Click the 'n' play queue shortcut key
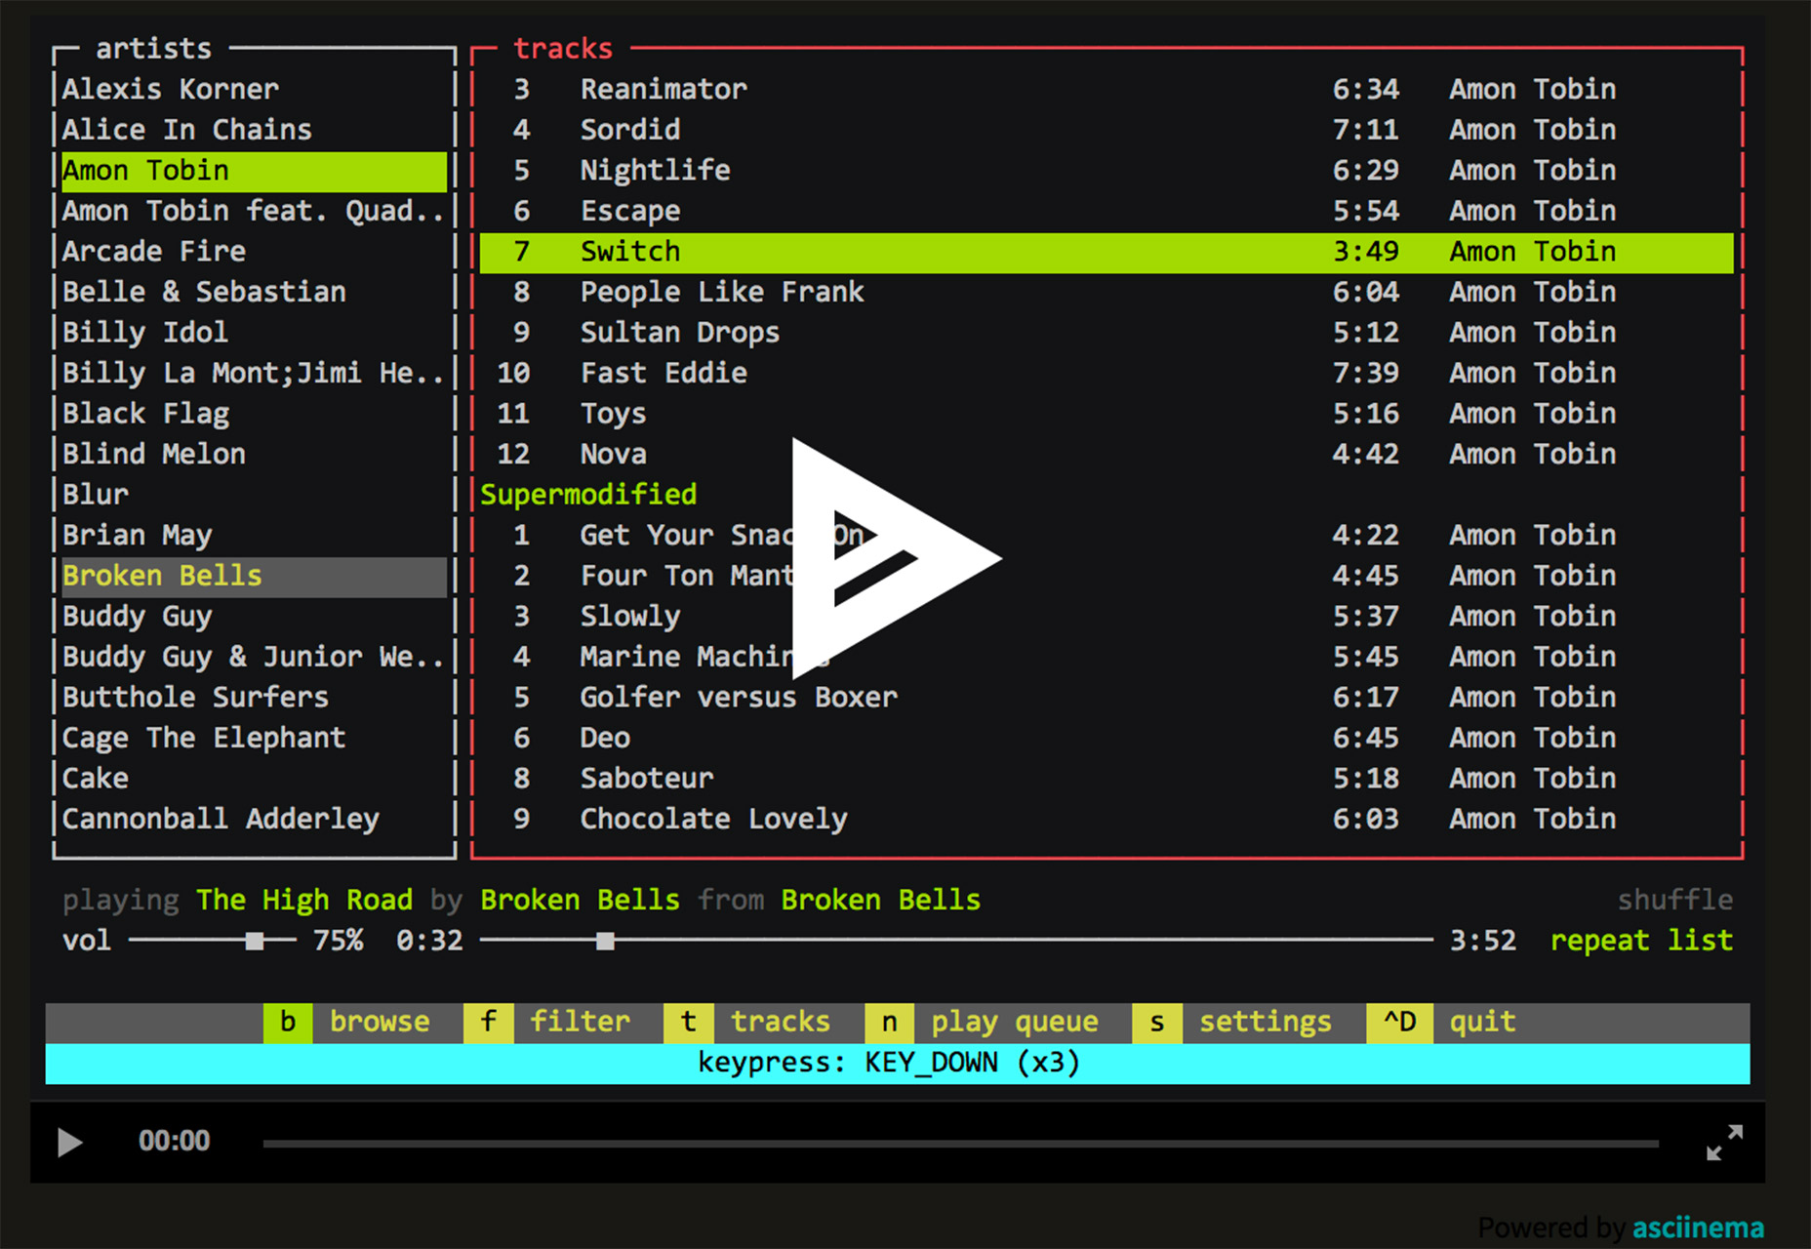The height and width of the screenshot is (1249, 1811). (x=889, y=1022)
